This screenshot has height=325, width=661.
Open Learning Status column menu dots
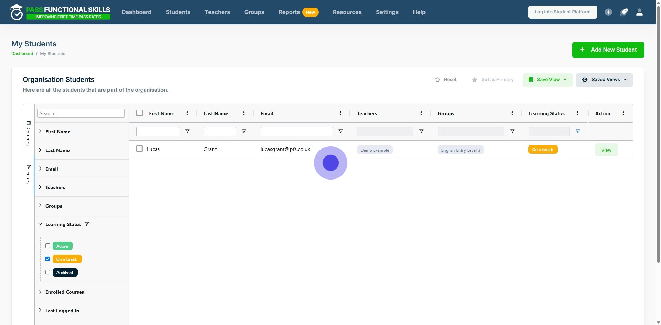577,113
